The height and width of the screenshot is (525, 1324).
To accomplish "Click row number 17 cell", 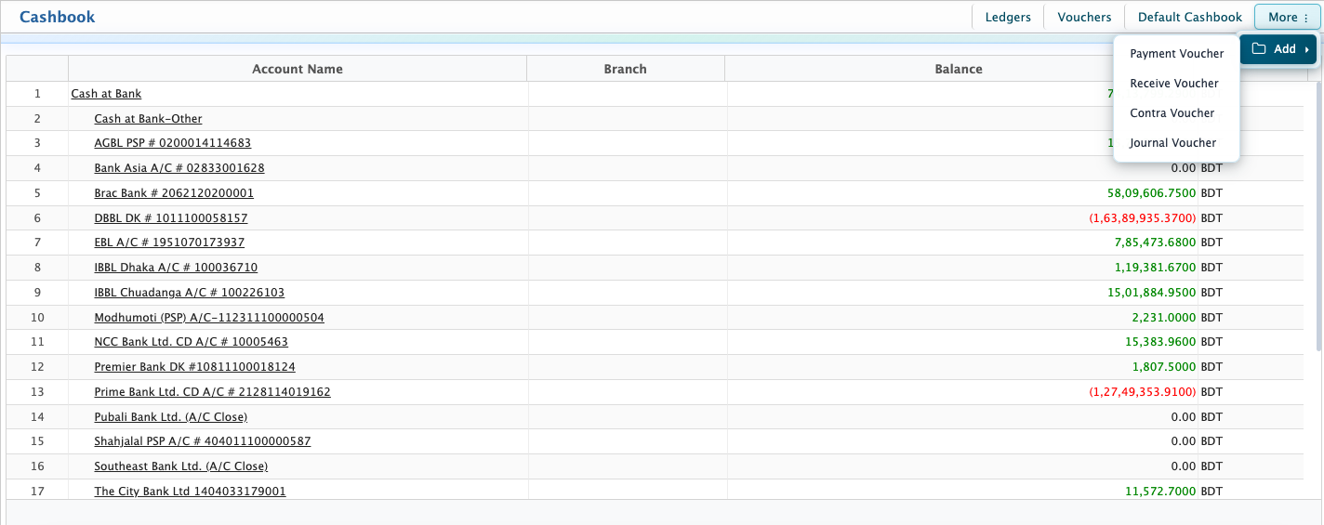I will [x=37, y=492].
